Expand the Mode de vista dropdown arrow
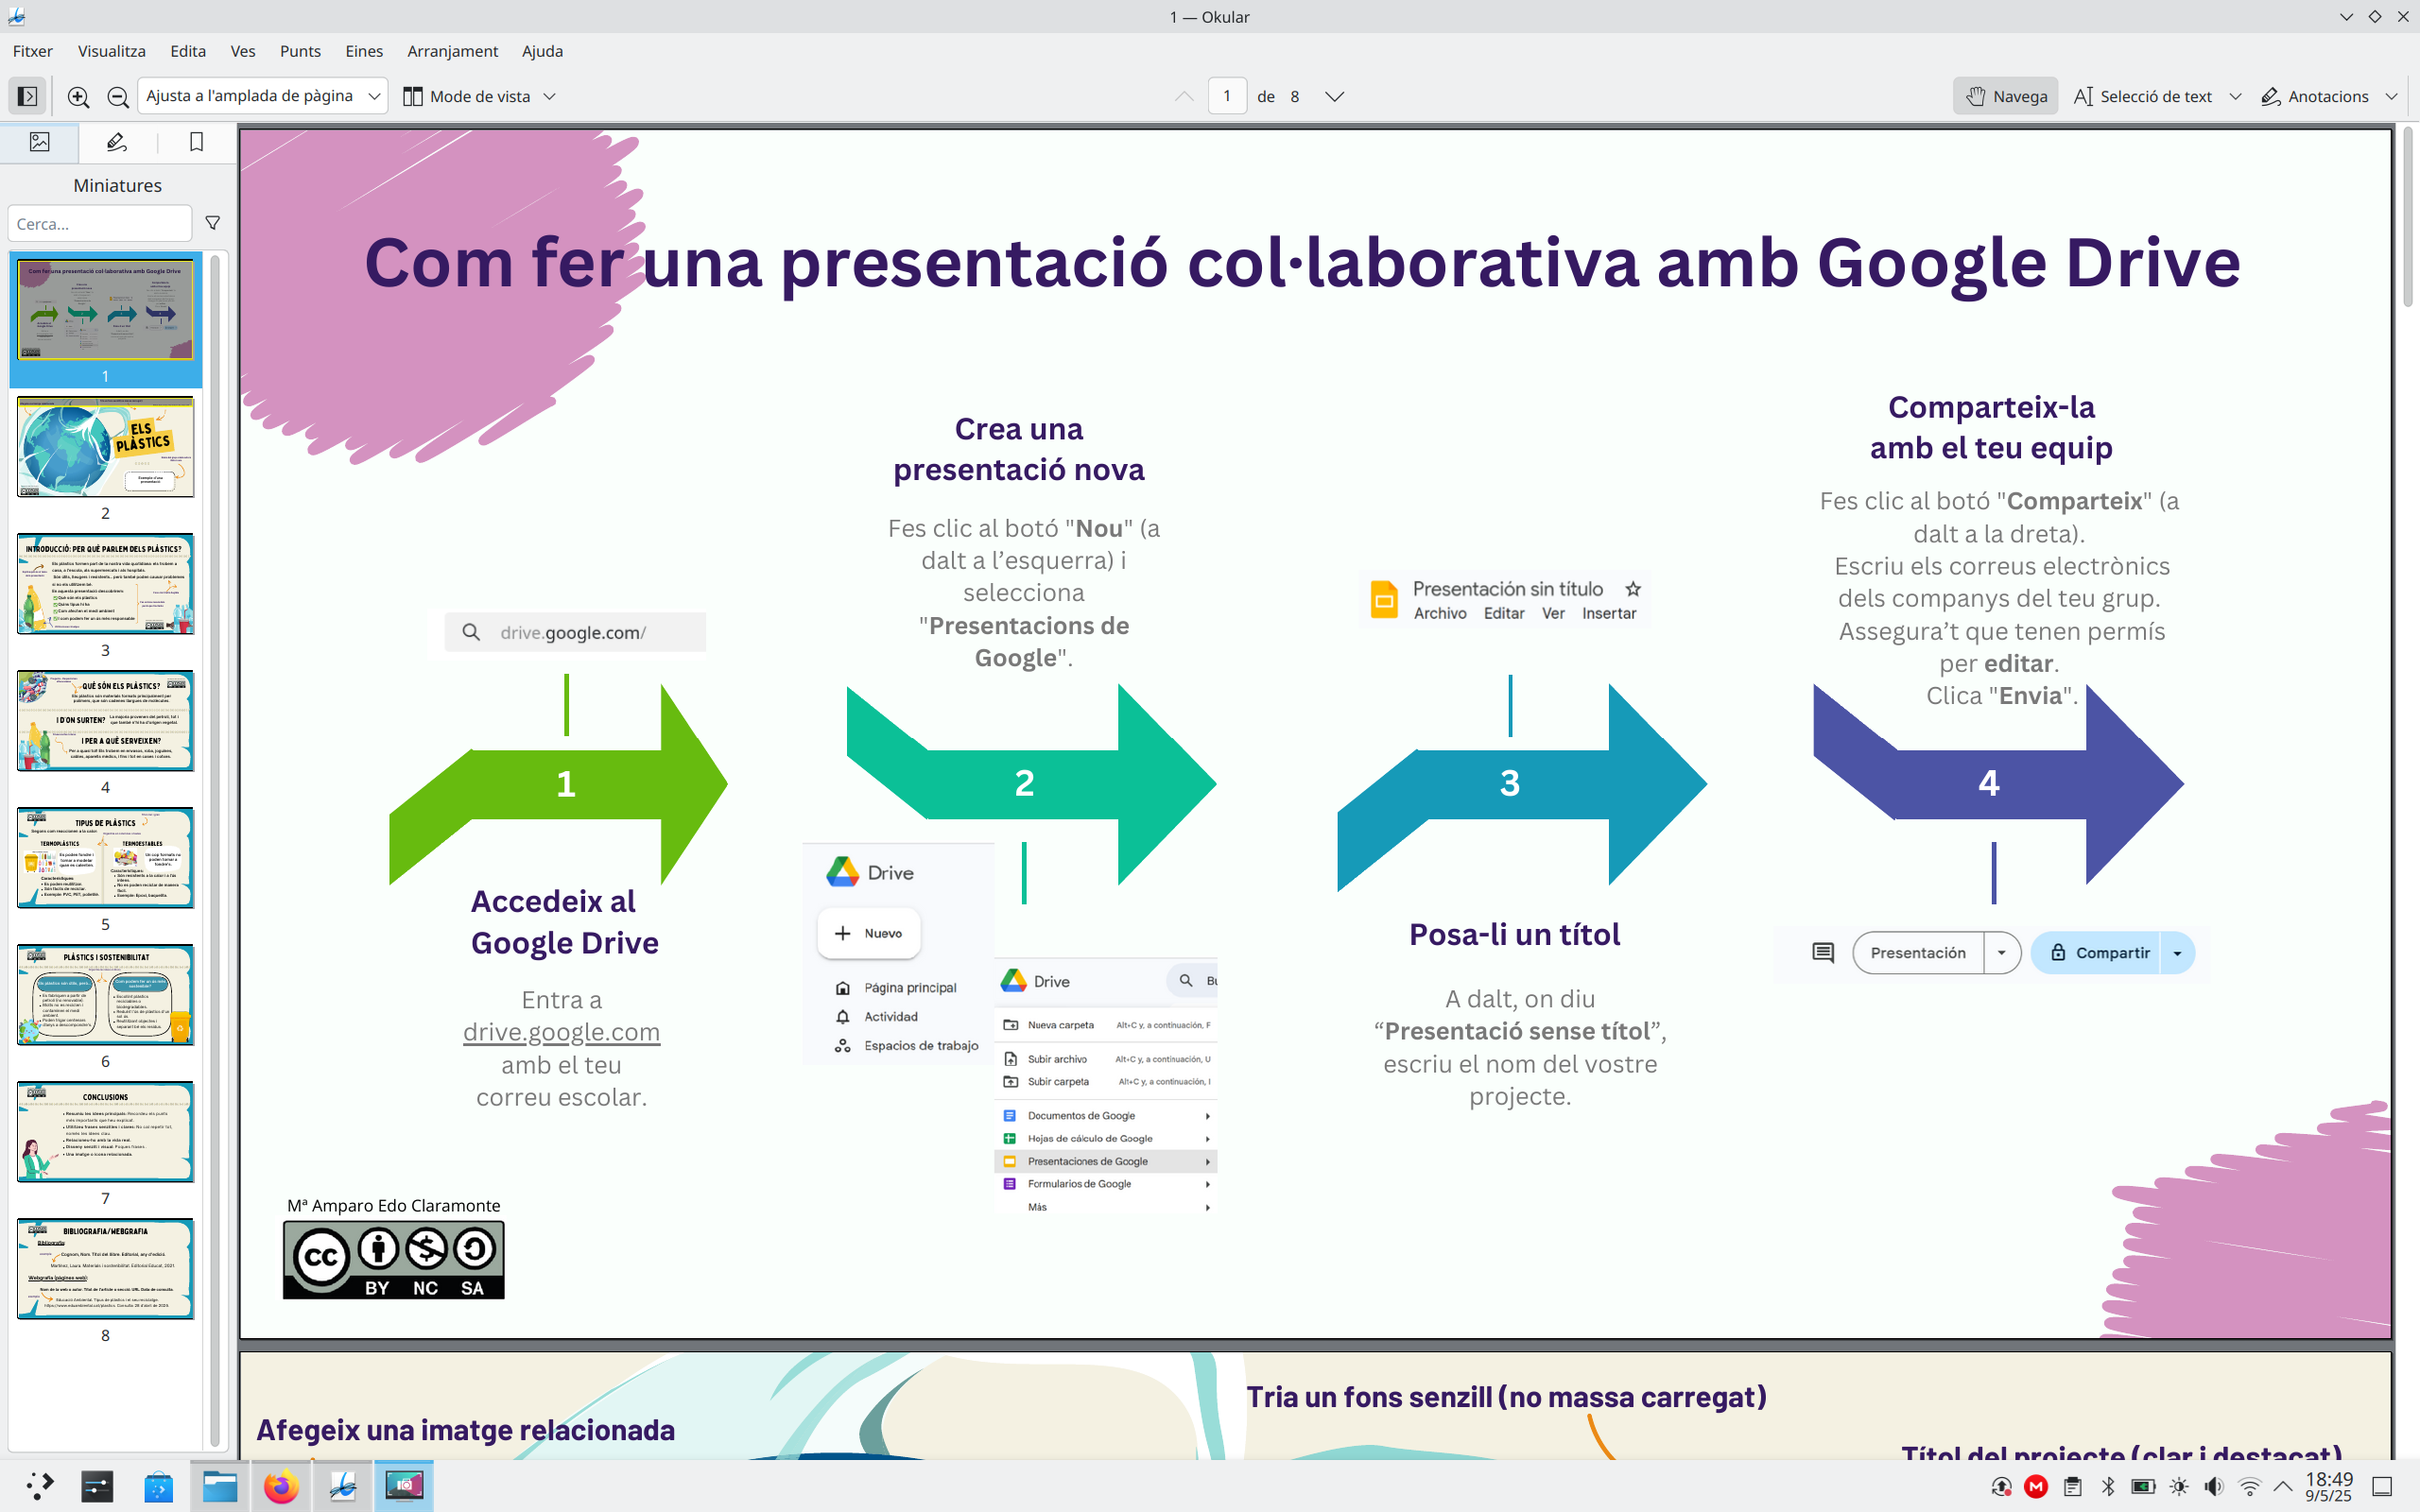Viewport: 2420px width, 1512px height. tap(549, 96)
